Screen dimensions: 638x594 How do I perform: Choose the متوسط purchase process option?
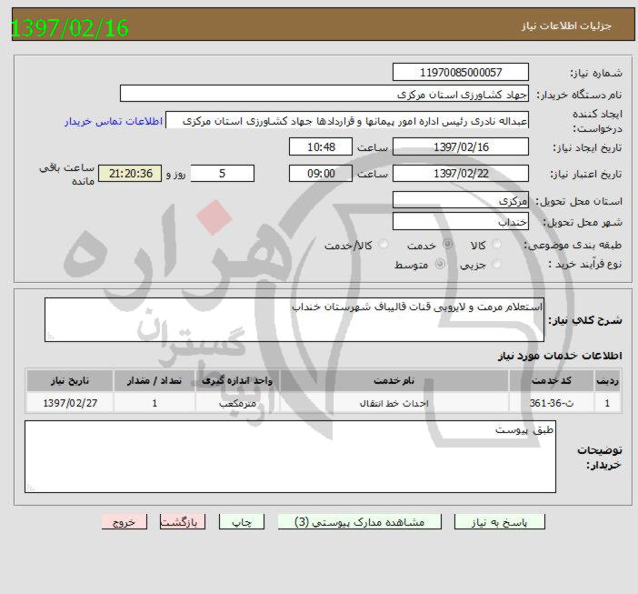tap(440, 264)
